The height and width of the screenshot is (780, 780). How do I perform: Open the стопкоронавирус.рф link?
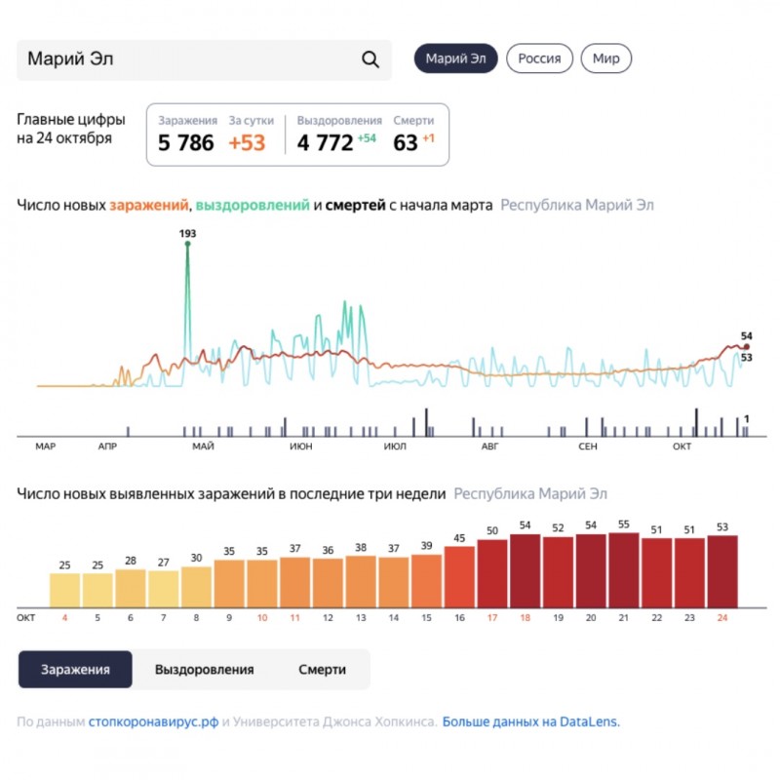point(152,722)
